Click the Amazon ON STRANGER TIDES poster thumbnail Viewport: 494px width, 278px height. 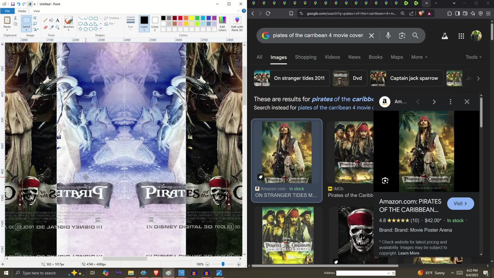(287, 153)
